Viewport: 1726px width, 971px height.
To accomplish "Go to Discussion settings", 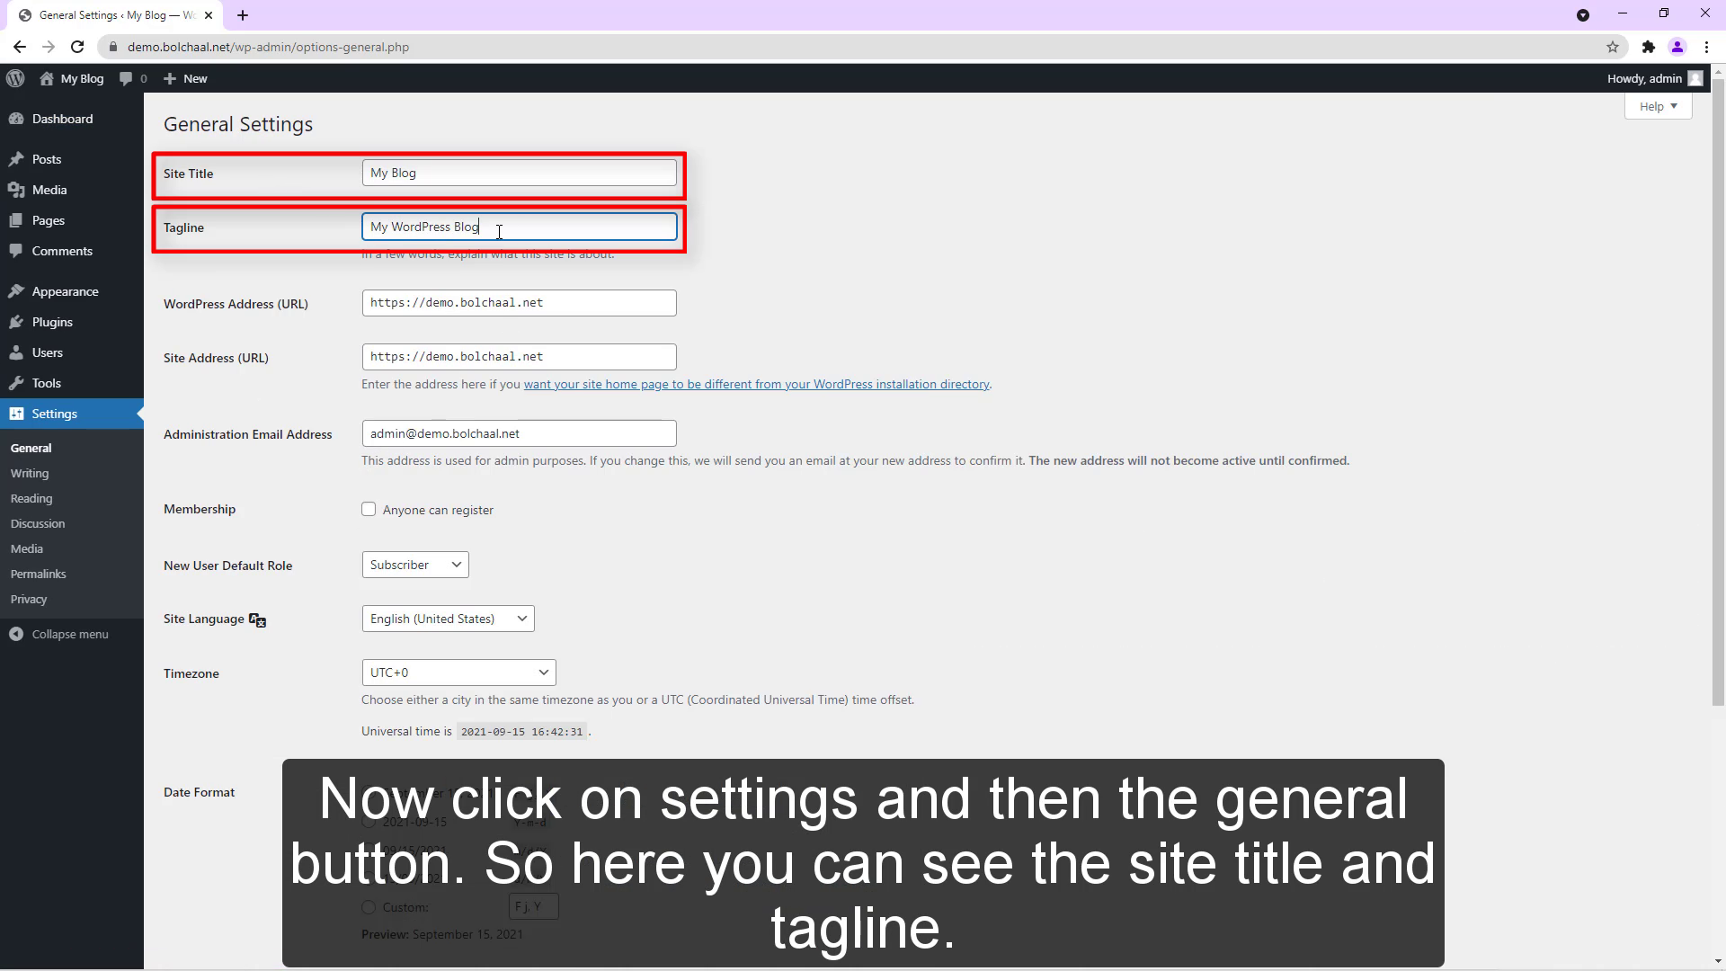I will click(x=38, y=523).
